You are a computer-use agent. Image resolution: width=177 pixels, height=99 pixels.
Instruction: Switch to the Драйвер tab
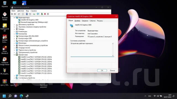77,21
